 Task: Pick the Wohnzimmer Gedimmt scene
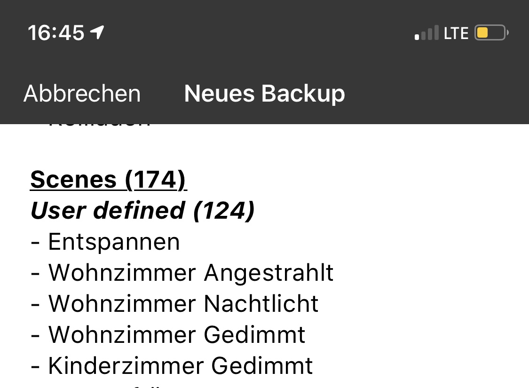177,335
